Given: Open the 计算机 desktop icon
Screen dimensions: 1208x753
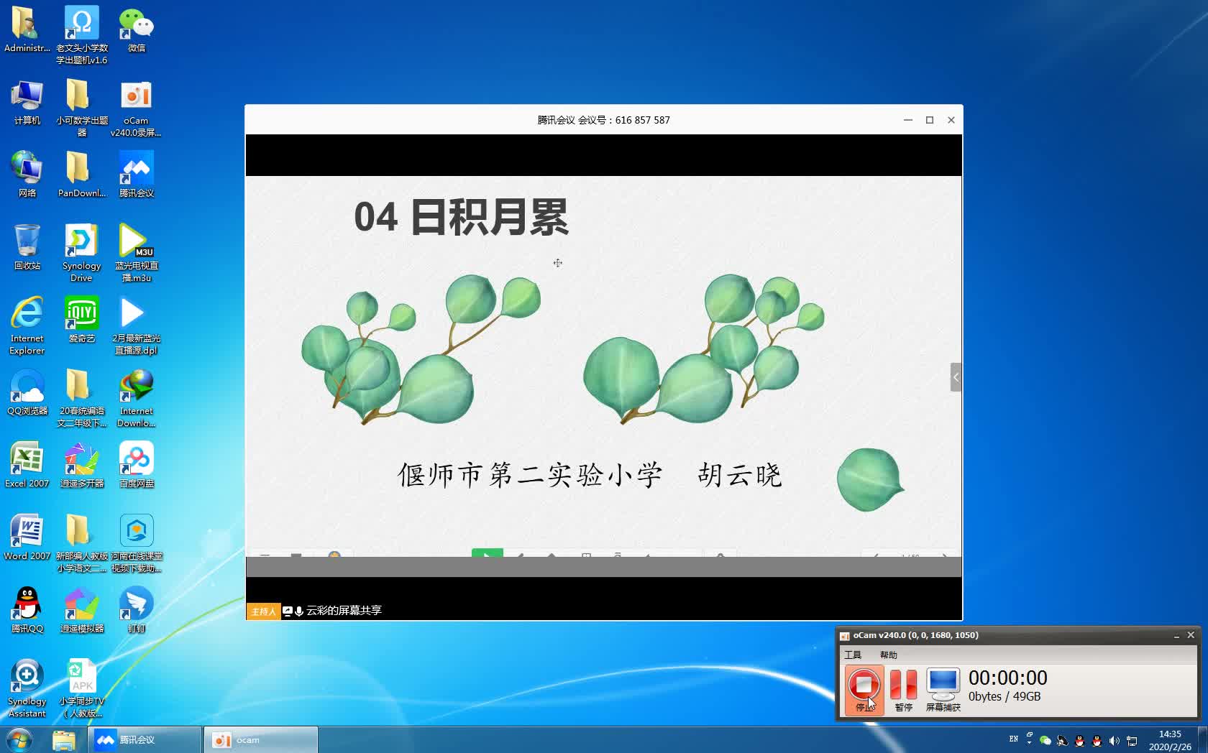Looking at the screenshot, I should [x=27, y=102].
